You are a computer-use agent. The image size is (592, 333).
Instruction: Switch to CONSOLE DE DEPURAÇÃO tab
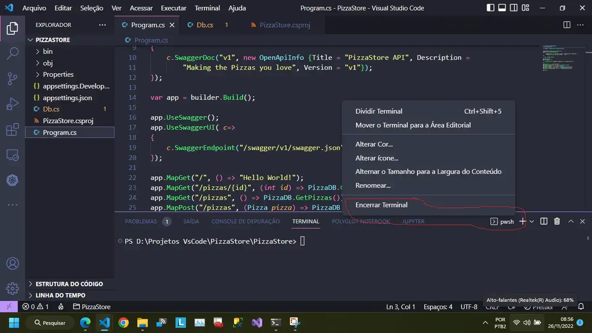[x=246, y=222]
